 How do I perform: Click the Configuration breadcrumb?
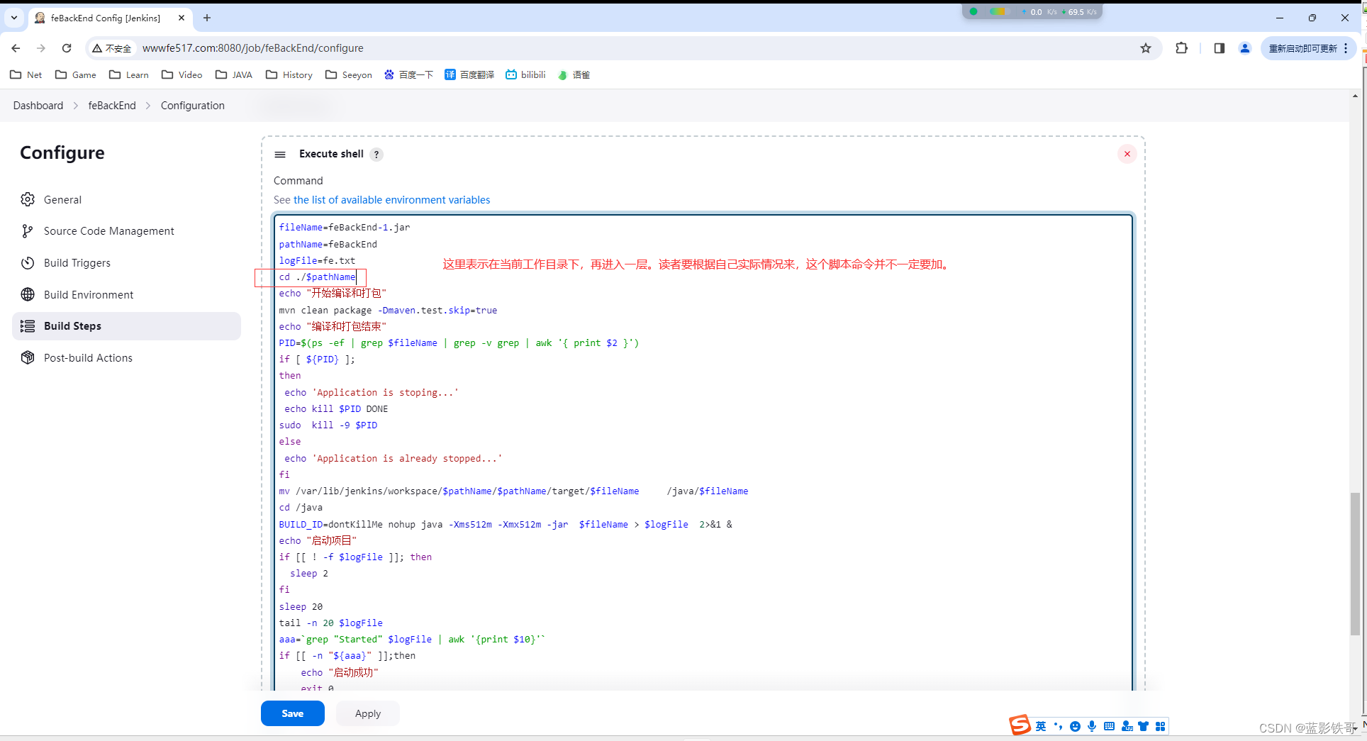click(x=193, y=105)
